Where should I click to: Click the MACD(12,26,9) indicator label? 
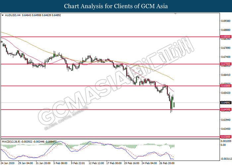click(x=11, y=142)
